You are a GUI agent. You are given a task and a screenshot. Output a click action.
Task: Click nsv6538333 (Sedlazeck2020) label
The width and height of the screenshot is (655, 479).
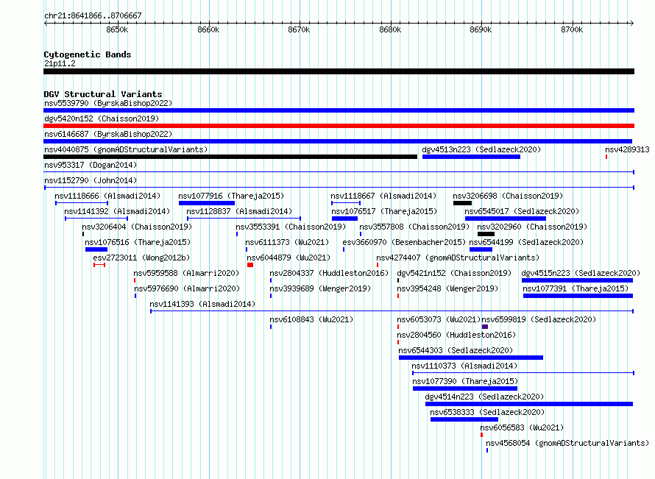[487, 412]
